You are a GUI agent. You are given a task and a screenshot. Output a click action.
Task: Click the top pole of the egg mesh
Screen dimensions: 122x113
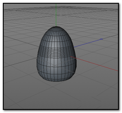(56, 27)
